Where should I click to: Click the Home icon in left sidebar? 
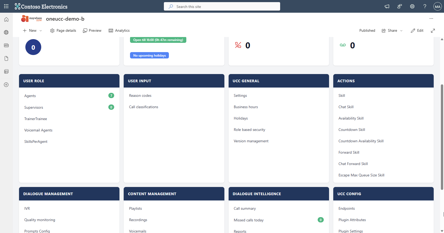click(x=6, y=20)
